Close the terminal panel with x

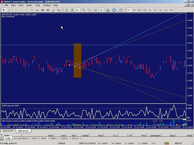click(1, 135)
